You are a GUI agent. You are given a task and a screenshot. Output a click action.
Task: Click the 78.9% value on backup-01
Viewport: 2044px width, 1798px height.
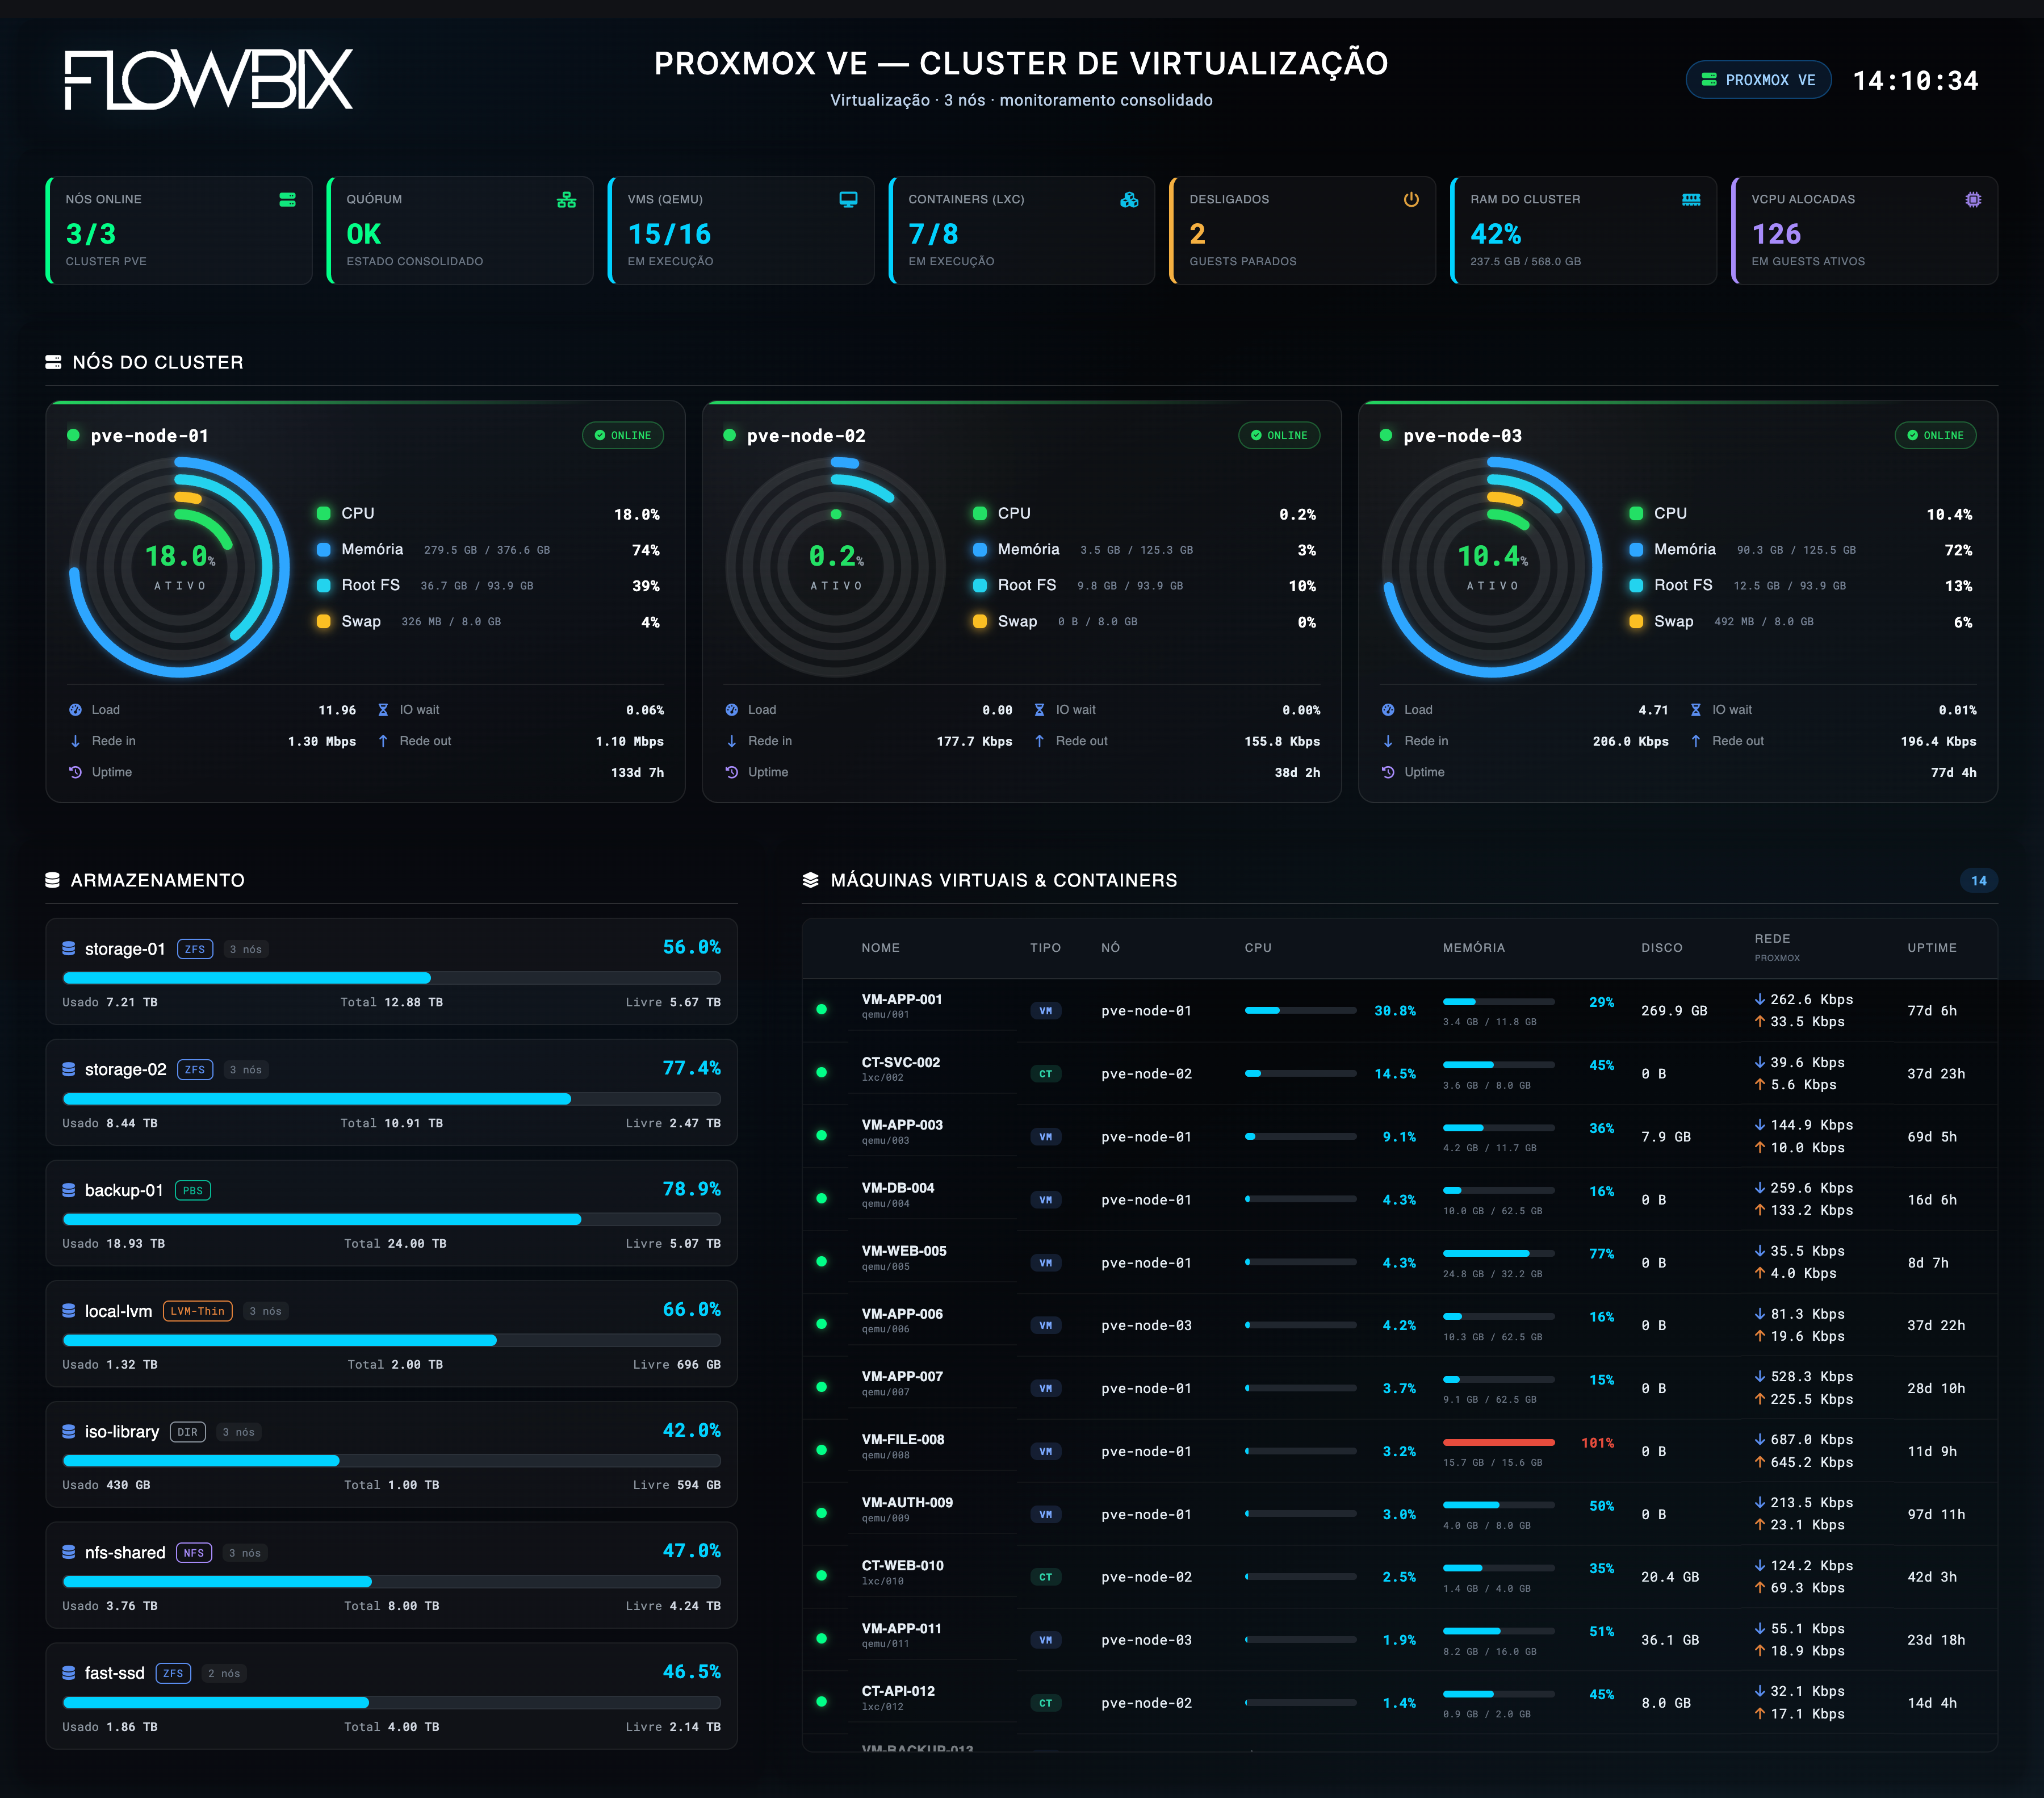[691, 1188]
